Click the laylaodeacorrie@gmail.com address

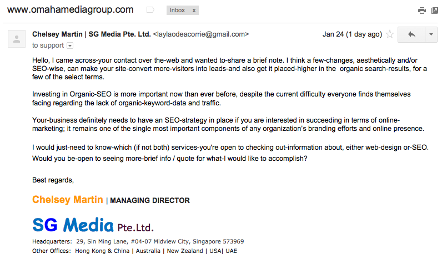pyautogui.click(x=201, y=34)
